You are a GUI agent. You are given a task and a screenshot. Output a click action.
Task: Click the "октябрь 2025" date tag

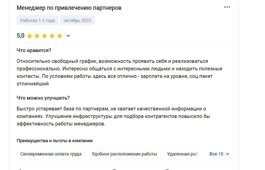(77, 20)
